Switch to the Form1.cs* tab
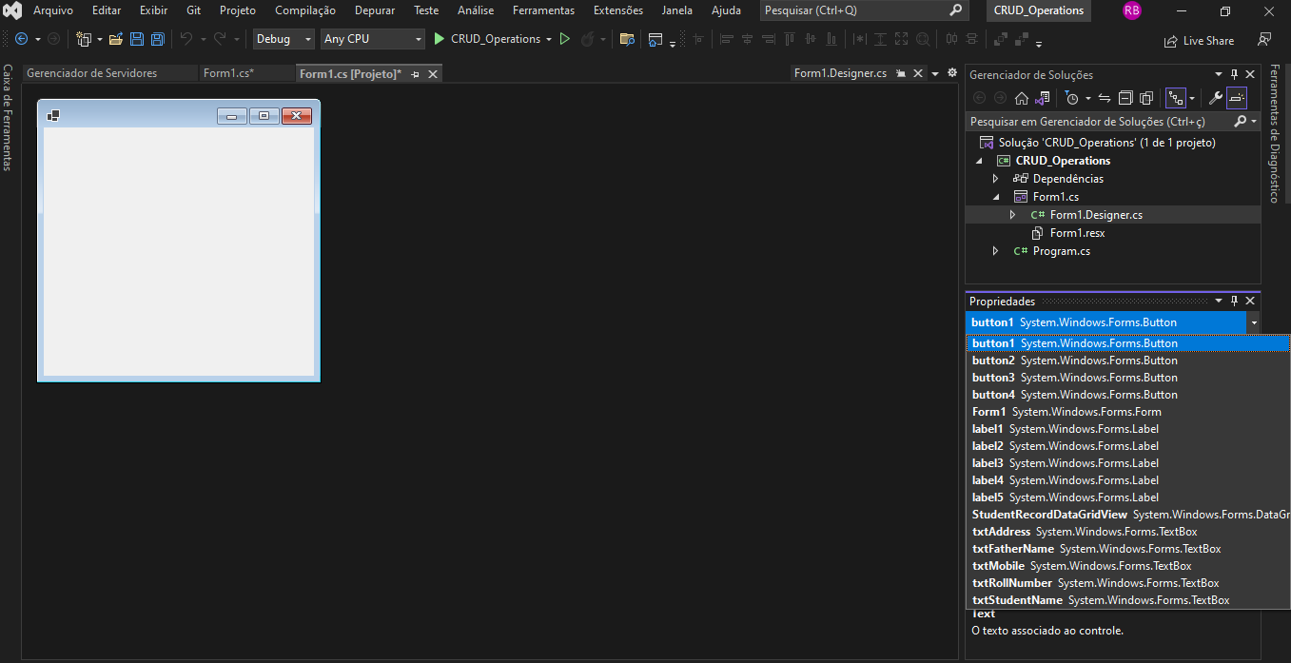This screenshot has width=1291, height=663. (228, 73)
